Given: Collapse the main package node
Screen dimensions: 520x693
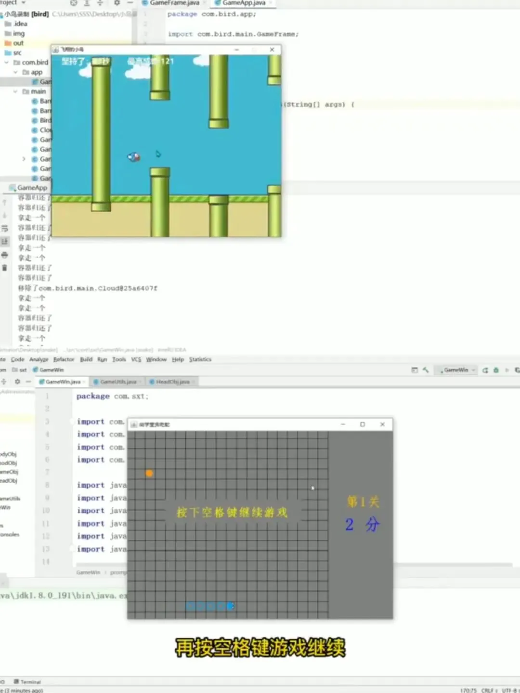Looking at the screenshot, I should pos(15,91).
